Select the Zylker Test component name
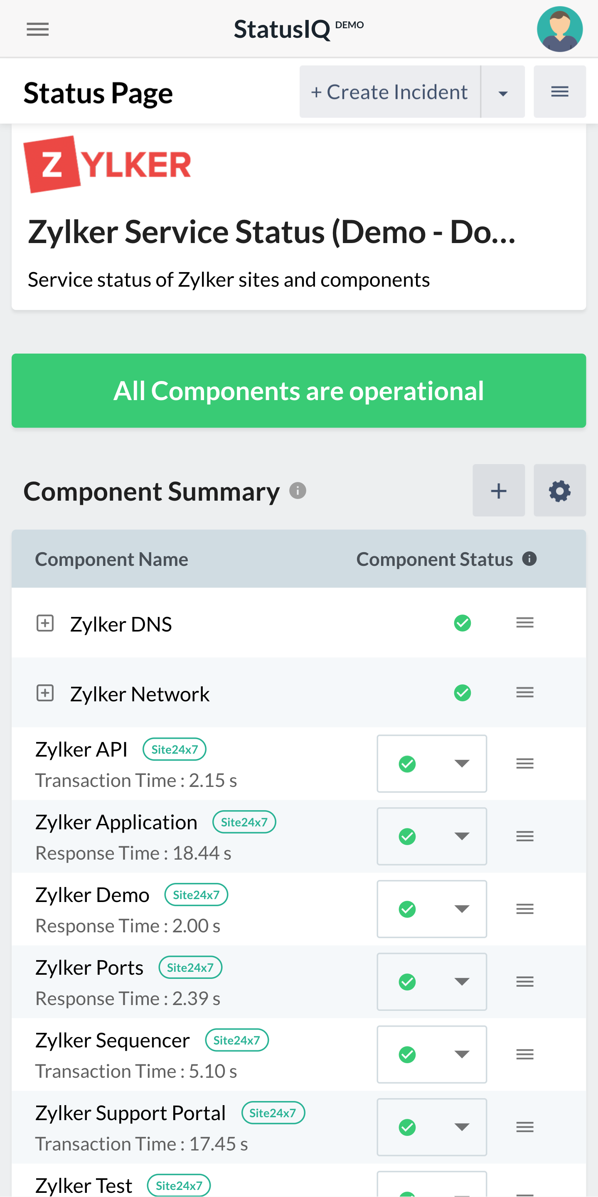The width and height of the screenshot is (598, 1197). 84,1185
